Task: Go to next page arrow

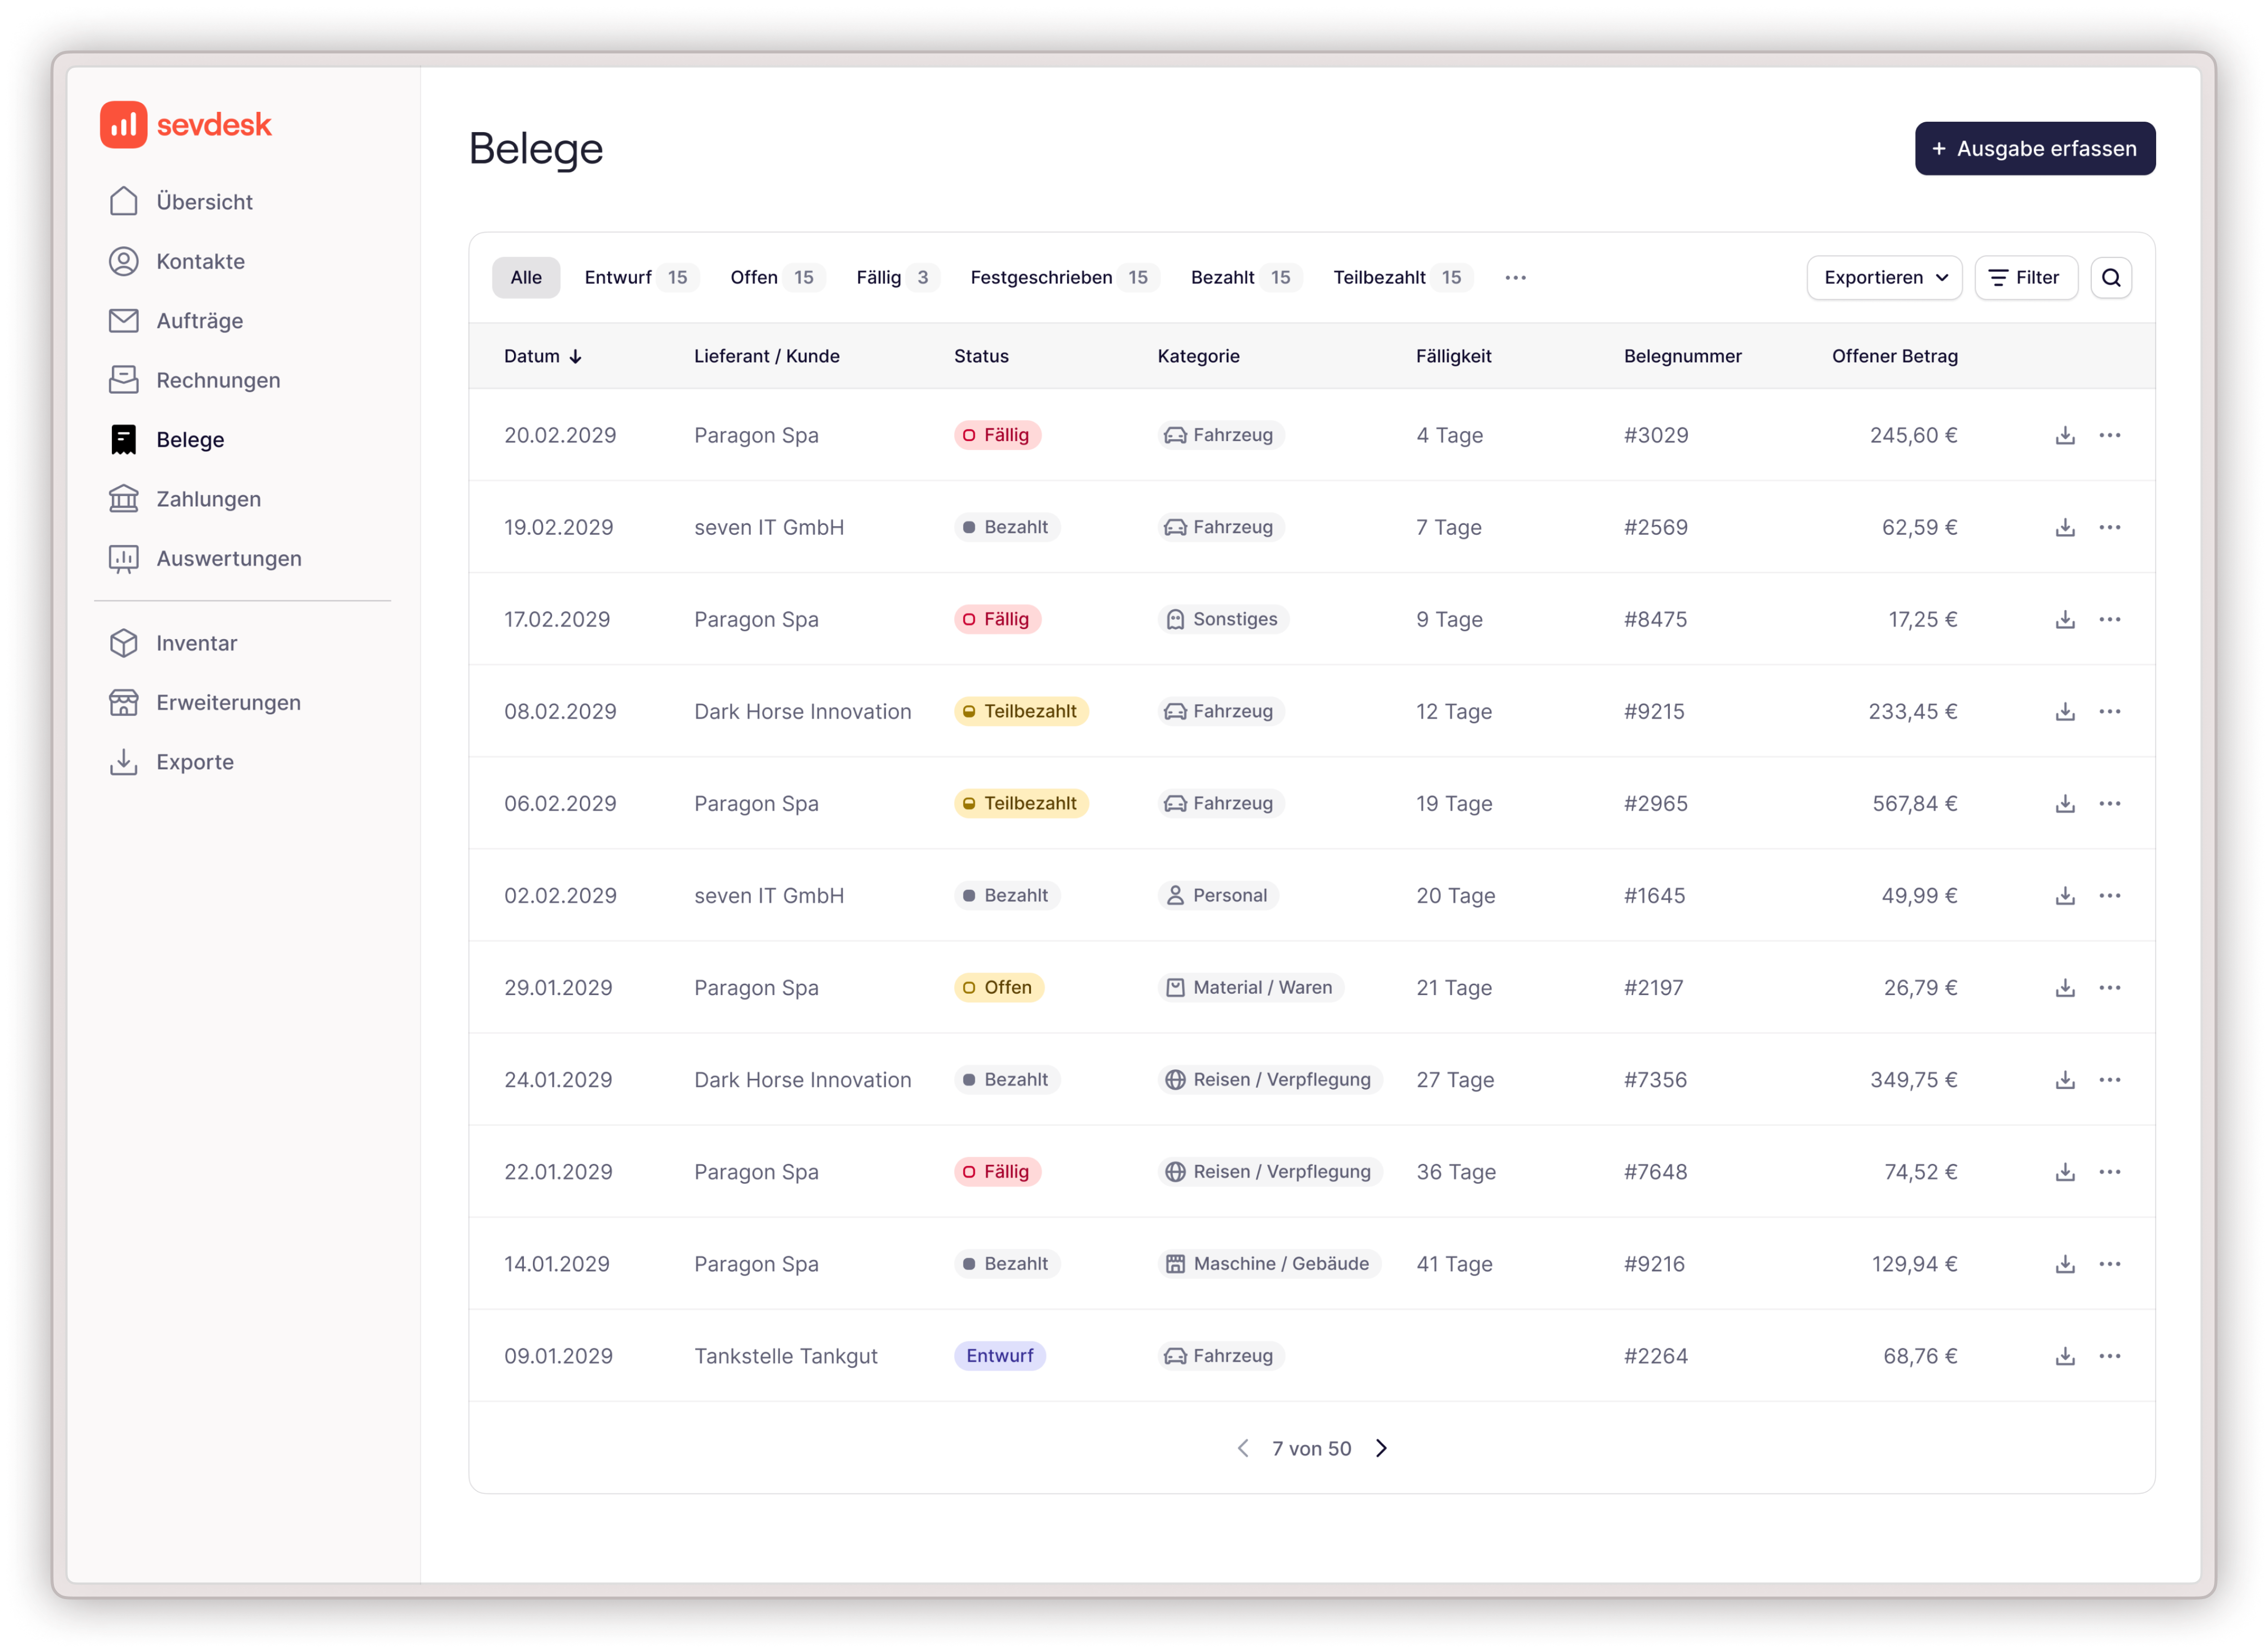Action: [1381, 1448]
